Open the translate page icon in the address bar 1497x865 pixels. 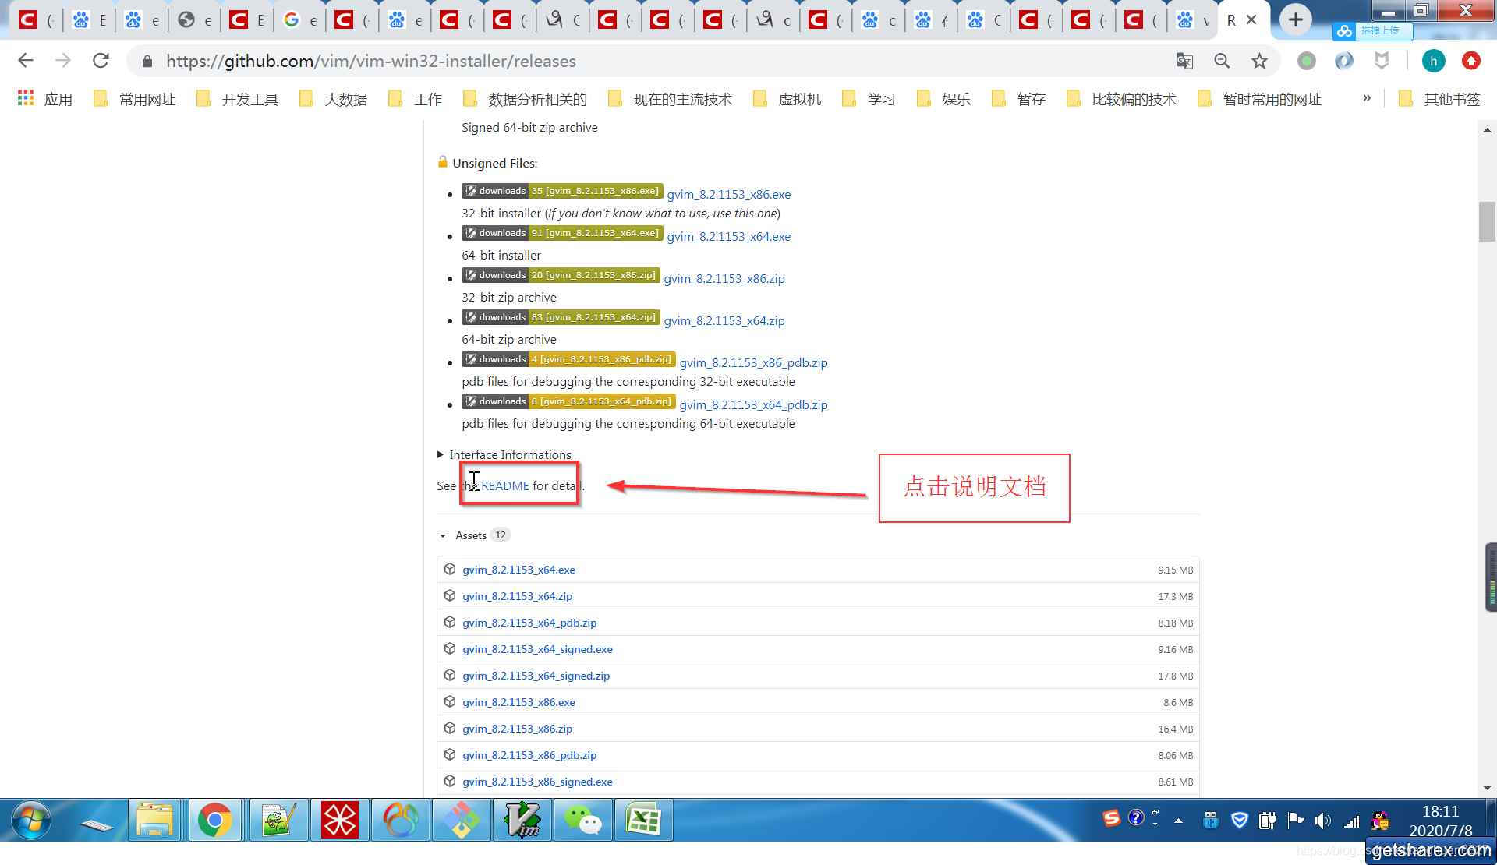coord(1184,61)
